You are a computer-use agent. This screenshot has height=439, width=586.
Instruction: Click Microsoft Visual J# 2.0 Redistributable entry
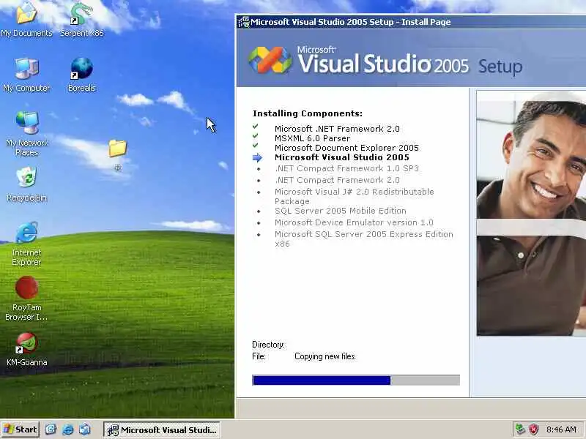click(355, 196)
